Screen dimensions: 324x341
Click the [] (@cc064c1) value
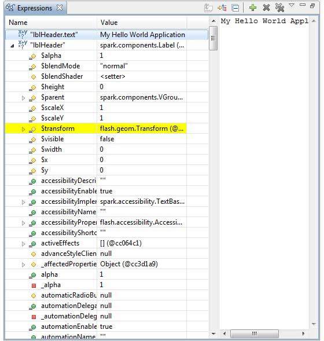click(x=121, y=243)
